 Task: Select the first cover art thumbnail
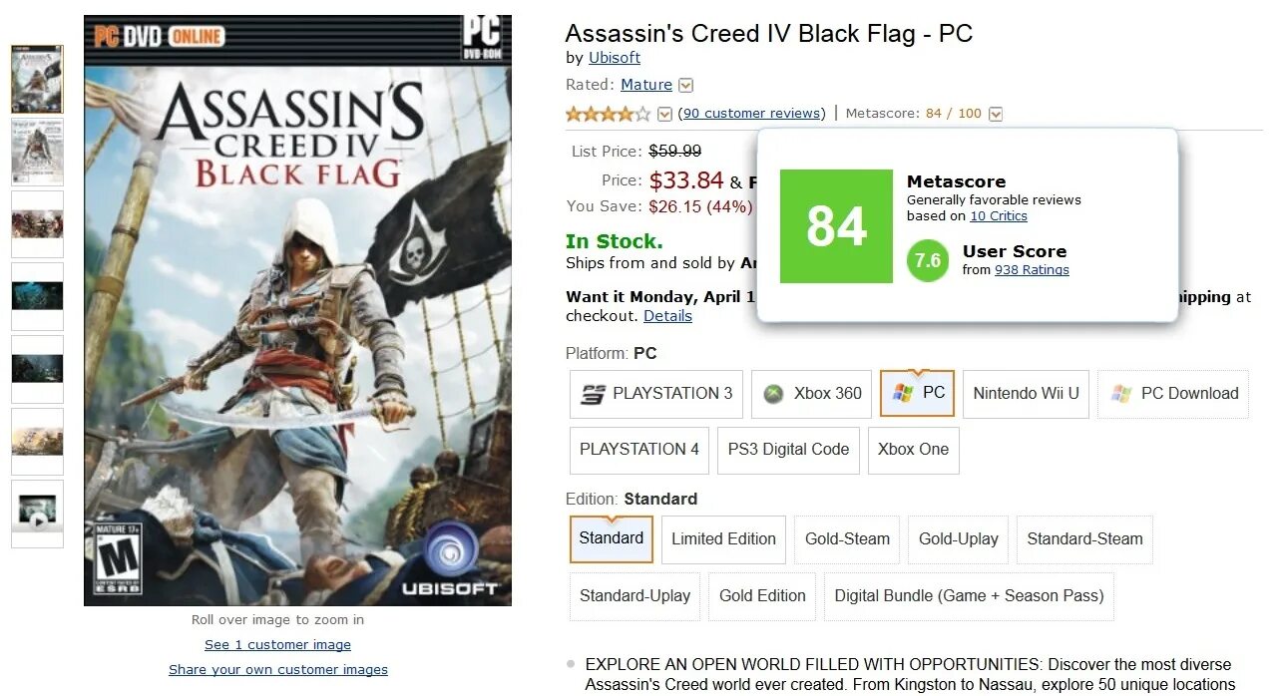(x=37, y=79)
